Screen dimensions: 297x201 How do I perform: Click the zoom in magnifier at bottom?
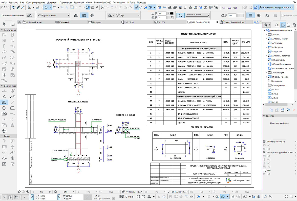[x=28, y=192]
